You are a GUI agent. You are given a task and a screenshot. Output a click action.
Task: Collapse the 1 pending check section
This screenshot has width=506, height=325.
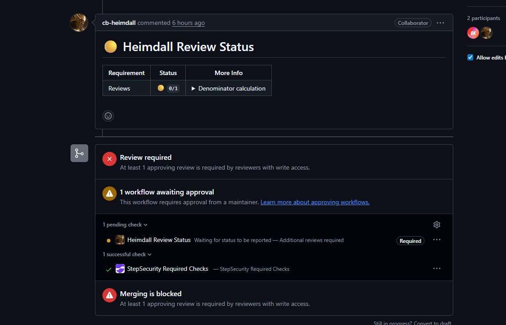point(125,225)
